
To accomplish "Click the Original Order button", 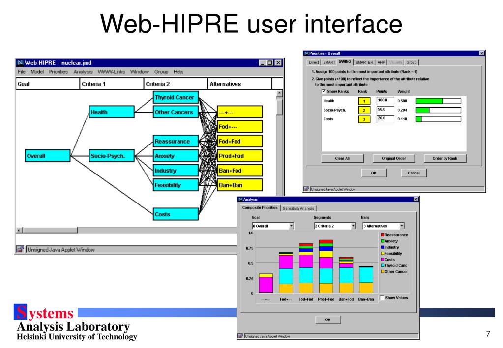I will 394,158.
